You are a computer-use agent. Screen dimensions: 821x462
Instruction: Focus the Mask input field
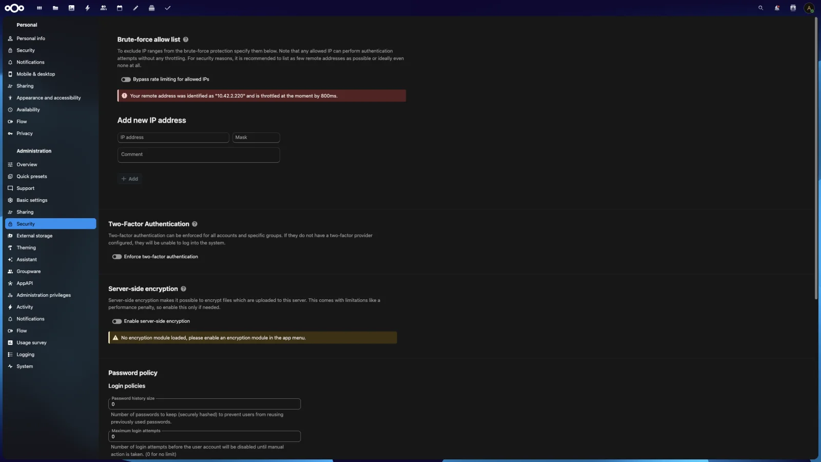tap(256, 138)
